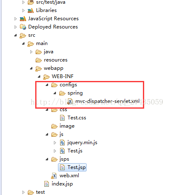Expand the Test.js node
This screenshot has height=195, width=186.
(55, 151)
